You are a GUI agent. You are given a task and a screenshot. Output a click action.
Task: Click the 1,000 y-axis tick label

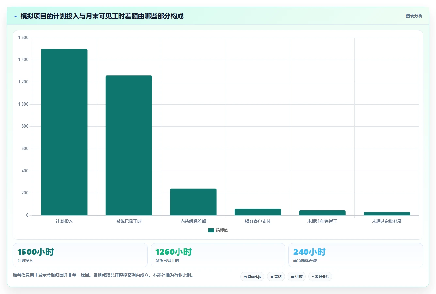pos(23,104)
